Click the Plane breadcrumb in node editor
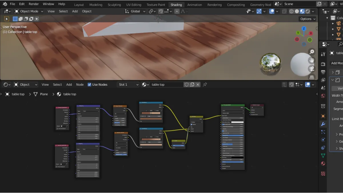The height and width of the screenshot is (193, 343). pos(41,94)
